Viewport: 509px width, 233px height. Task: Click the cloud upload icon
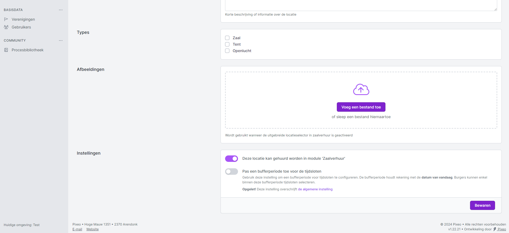pos(361,90)
